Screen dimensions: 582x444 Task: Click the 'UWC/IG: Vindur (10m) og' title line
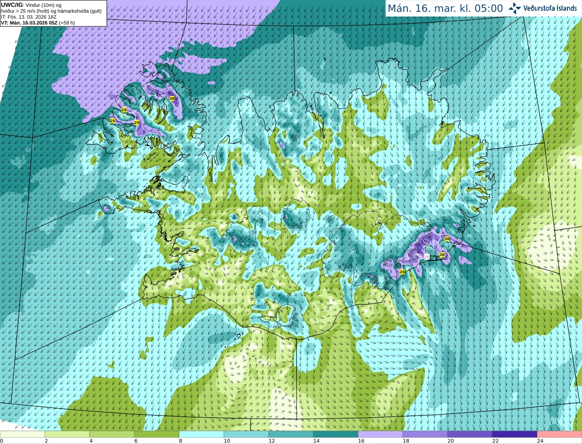click(x=31, y=5)
